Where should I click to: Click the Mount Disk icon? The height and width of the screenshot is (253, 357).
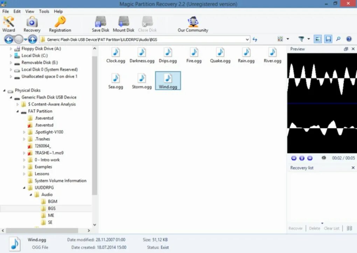click(x=124, y=24)
